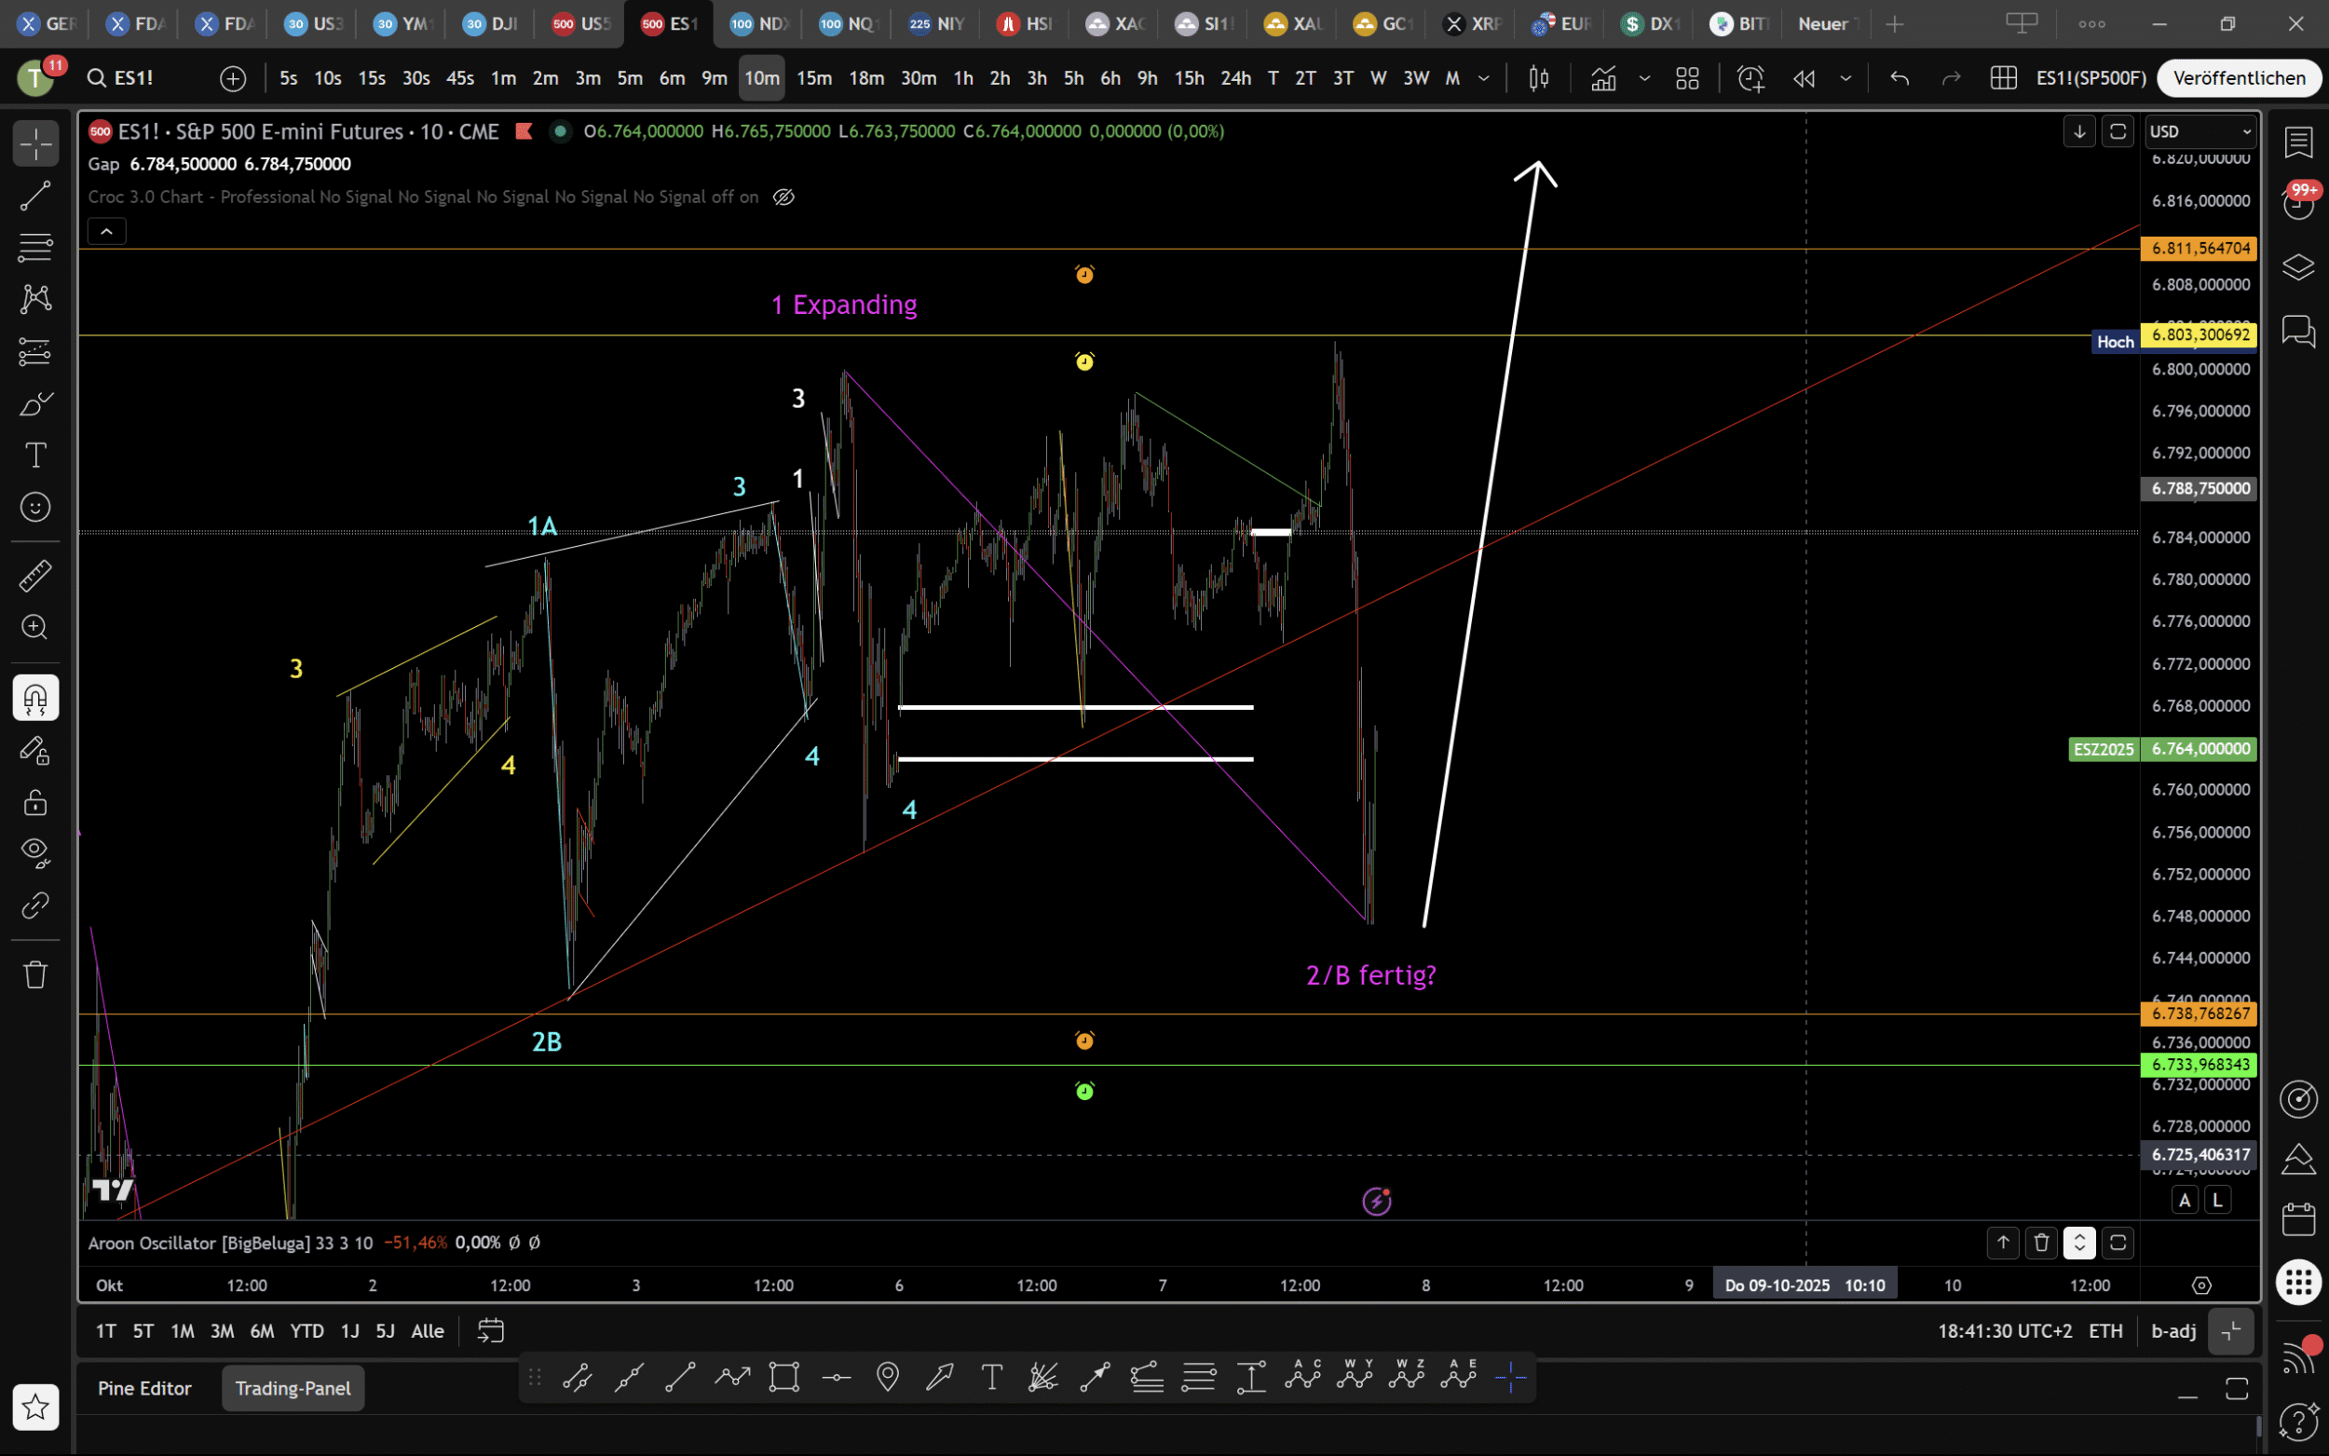The image size is (2329, 1456).
Task: Toggle magnet mode on the sidebar
Action: click(x=35, y=698)
